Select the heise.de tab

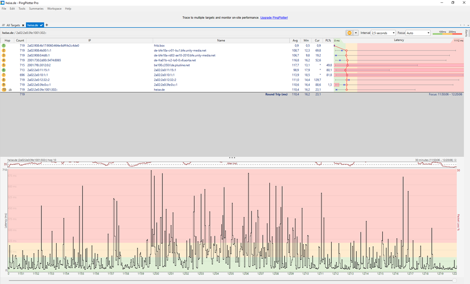(35, 25)
